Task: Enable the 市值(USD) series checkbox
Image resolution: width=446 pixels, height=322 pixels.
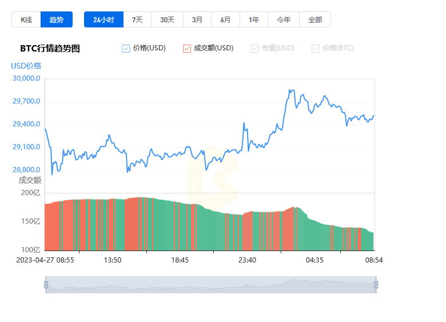Action: pyautogui.click(x=255, y=49)
